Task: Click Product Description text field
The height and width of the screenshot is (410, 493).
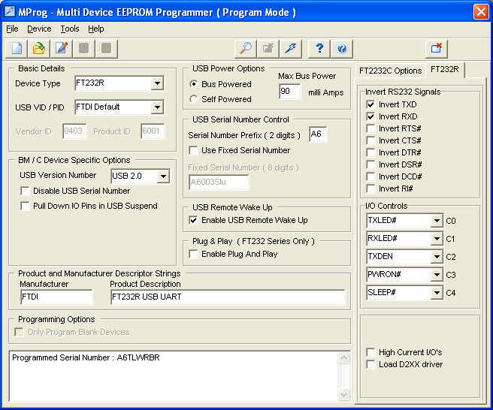Action: pyautogui.click(x=228, y=297)
